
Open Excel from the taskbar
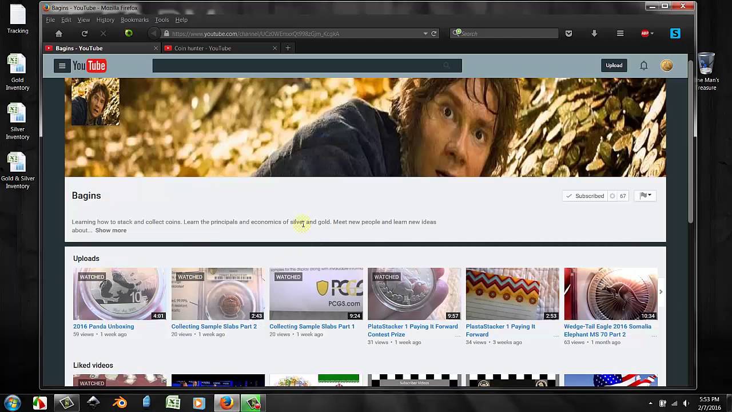(x=173, y=403)
